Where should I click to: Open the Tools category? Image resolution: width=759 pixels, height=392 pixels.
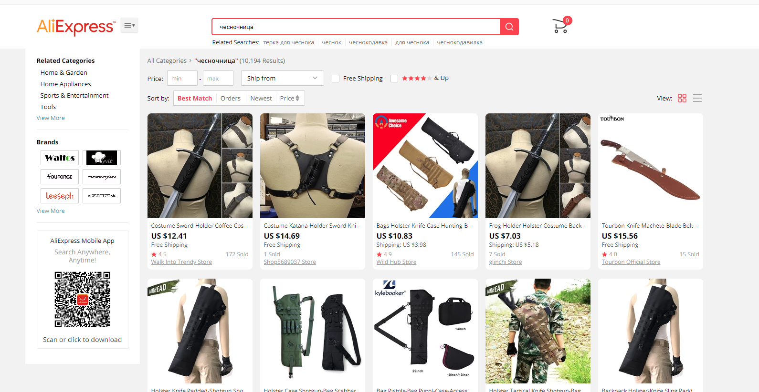(x=48, y=107)
